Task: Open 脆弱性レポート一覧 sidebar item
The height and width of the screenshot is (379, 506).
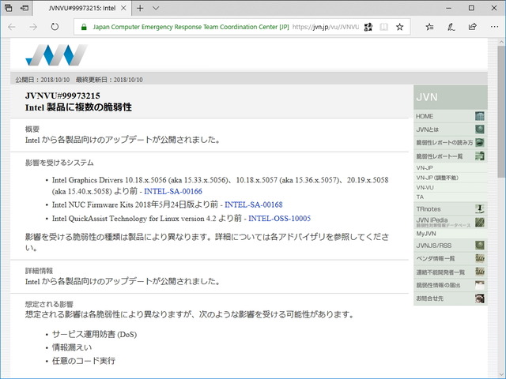Action: tap(450, 156)
